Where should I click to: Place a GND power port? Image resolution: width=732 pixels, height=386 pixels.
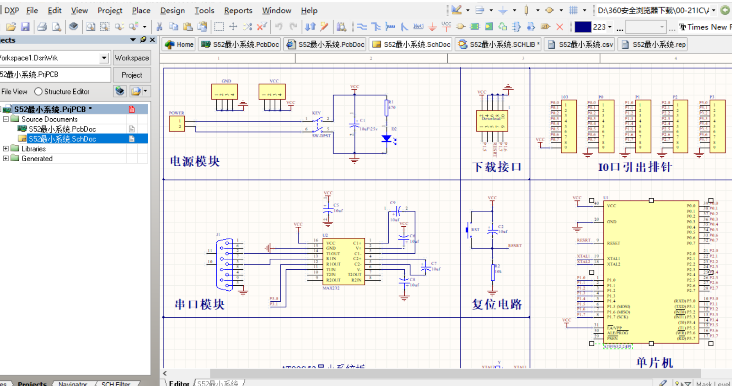click(432, 27)
